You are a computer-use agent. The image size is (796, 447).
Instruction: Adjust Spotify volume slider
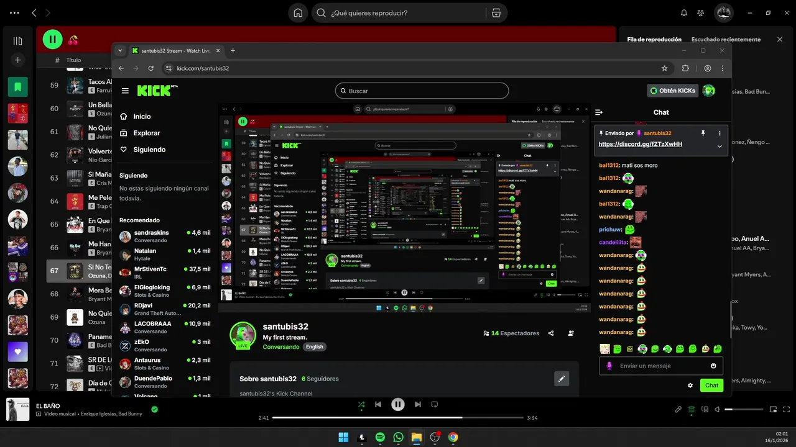point(744,410)
